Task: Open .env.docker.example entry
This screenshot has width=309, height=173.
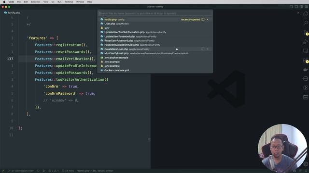Action: click(155, 58)
